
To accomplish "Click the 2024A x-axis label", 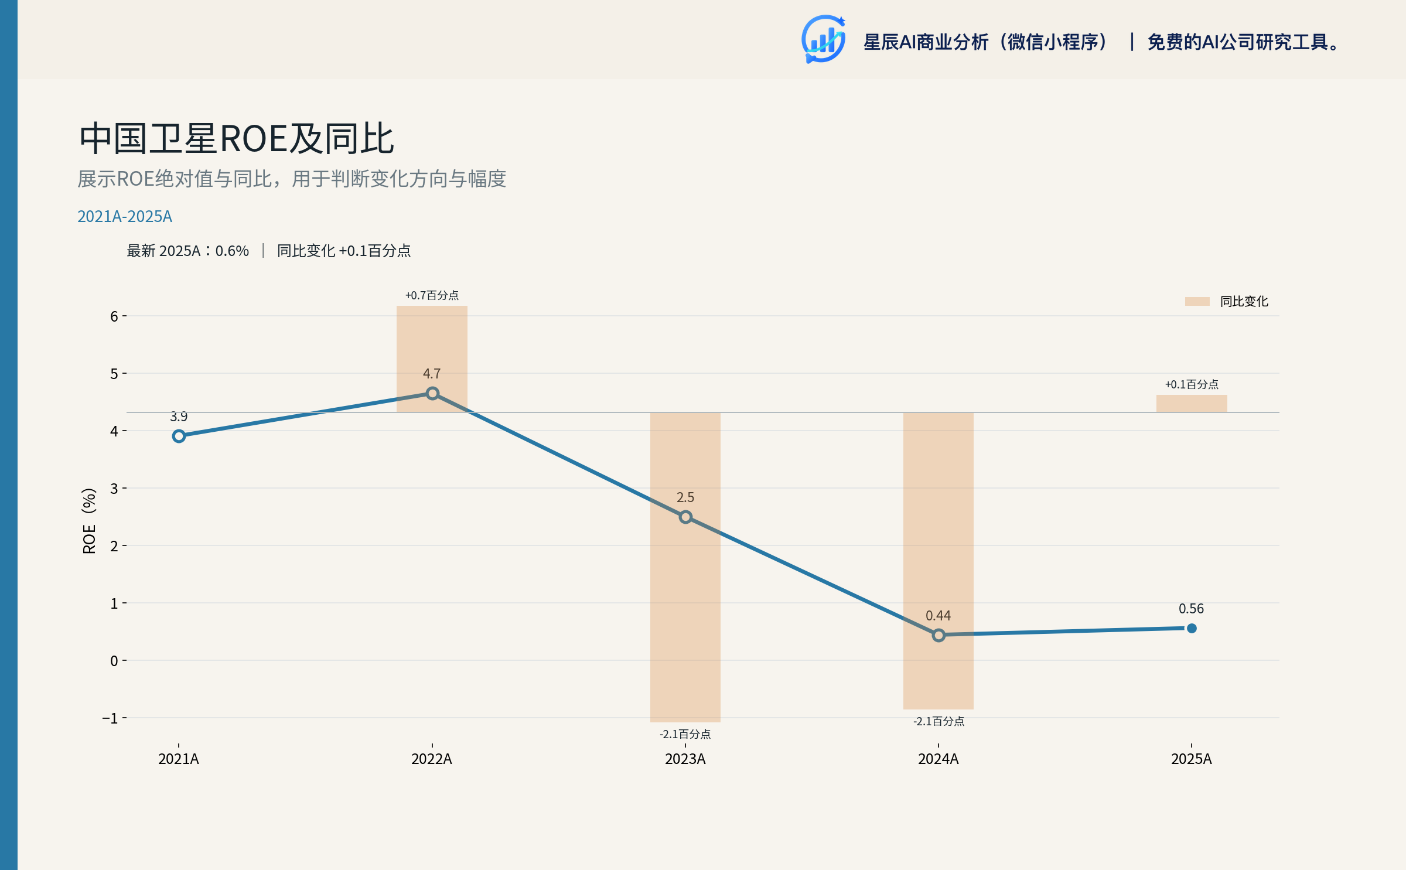I will tap(939, 759).
